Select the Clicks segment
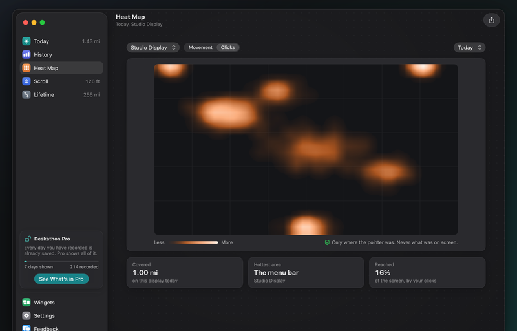This screenshot has width=517, height=331. pos(228,47)
